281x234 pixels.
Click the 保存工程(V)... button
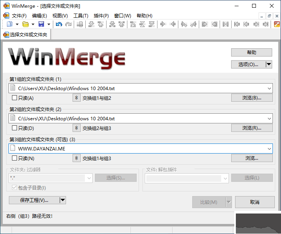pyautogui.click(x=34, y=200)
